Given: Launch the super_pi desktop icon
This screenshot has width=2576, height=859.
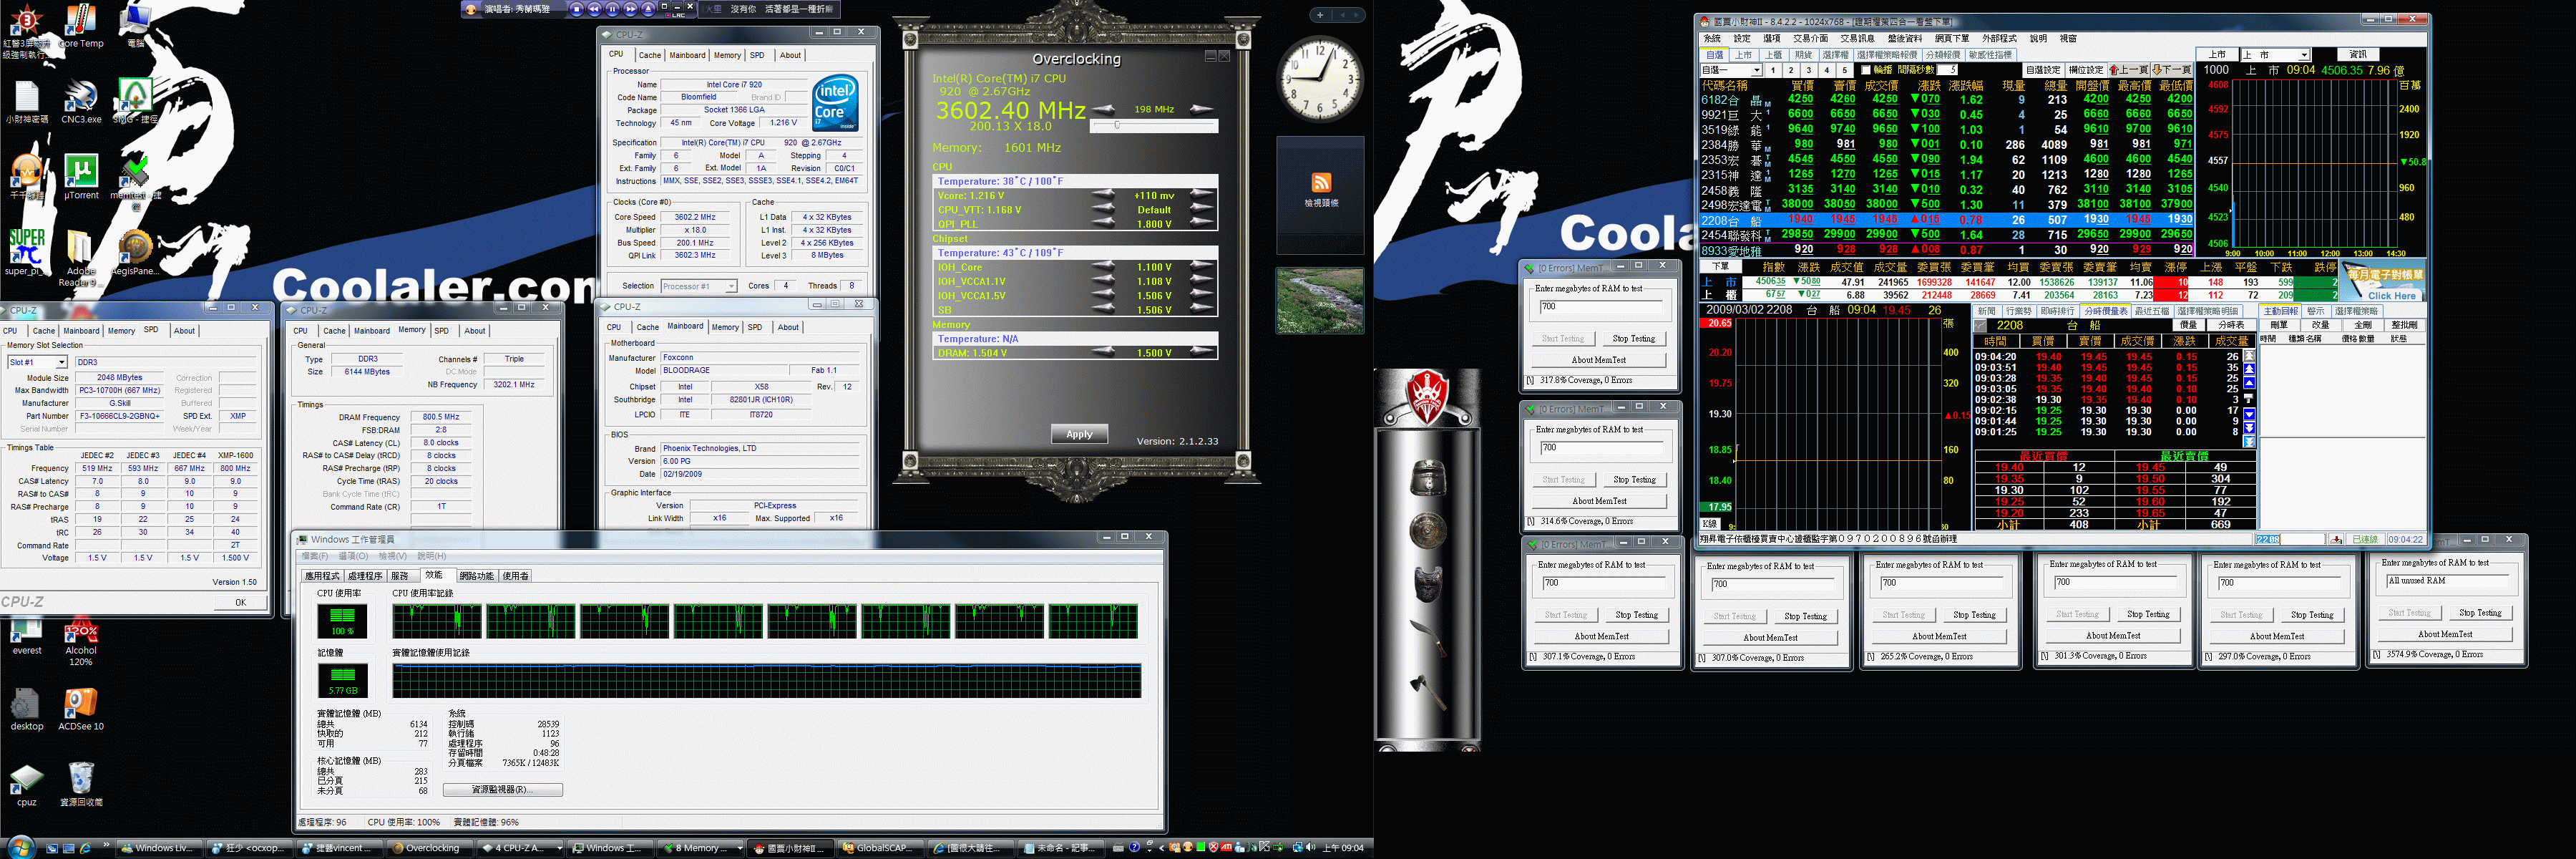Looking at the screenshot, I should pos(27,252).
